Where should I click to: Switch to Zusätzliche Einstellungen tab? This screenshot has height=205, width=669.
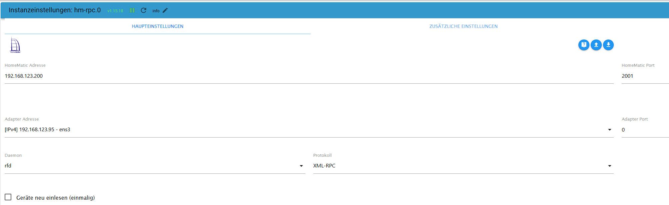click(x=463, y=26)
